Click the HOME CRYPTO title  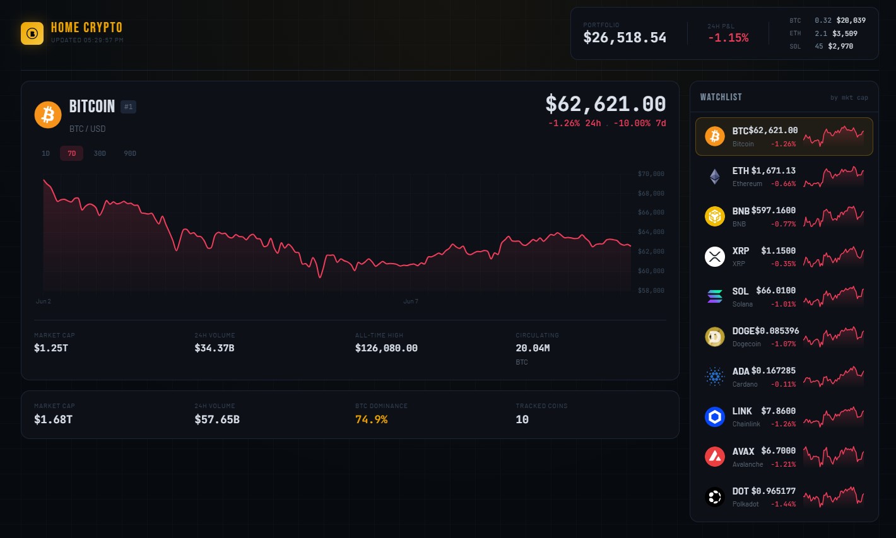86,28
